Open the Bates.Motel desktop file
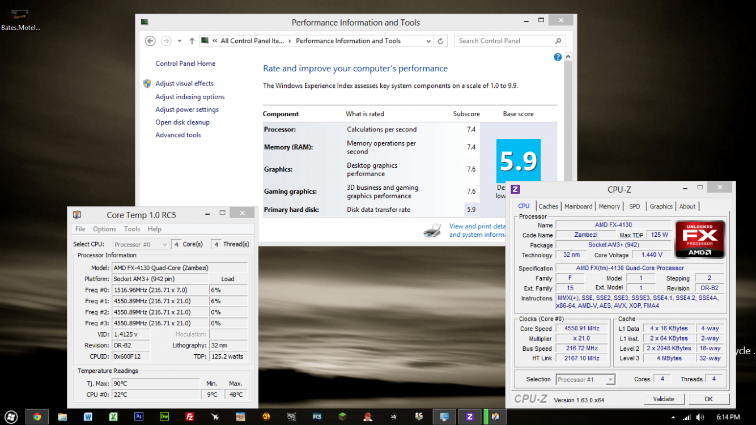The image size is (756, 425). 20,20
